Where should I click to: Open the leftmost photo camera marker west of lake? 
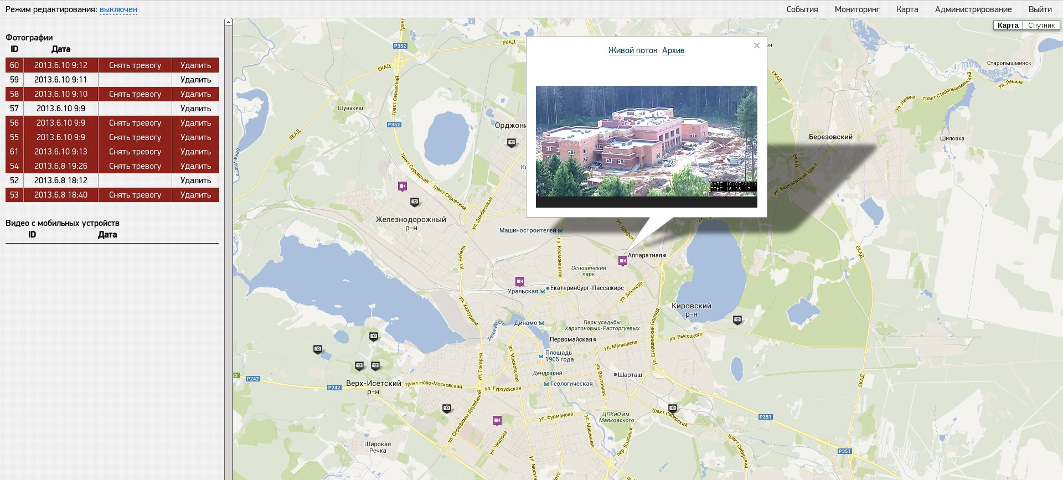click(x=318, y=349)
